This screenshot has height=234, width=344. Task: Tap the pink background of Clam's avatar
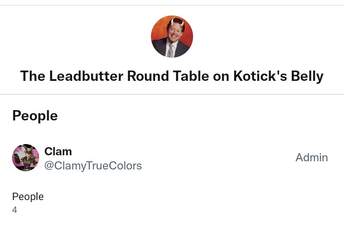(x=16, y=151)
